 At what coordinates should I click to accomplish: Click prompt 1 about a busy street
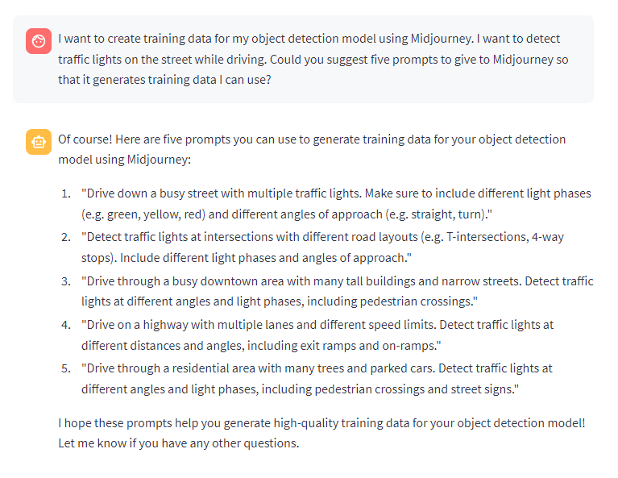336,204
